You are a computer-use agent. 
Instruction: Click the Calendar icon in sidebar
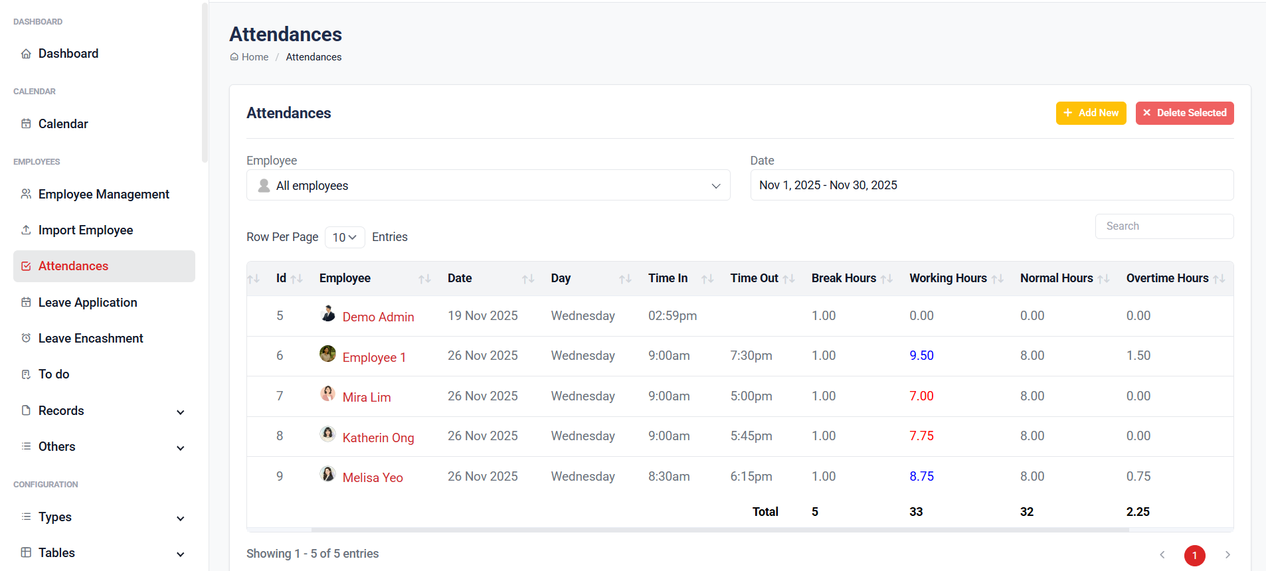point(26,124)
